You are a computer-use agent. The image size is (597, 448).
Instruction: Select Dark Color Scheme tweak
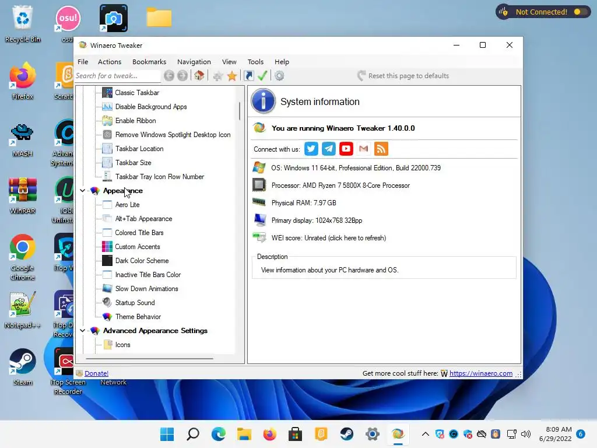click(x=142, y=261)
